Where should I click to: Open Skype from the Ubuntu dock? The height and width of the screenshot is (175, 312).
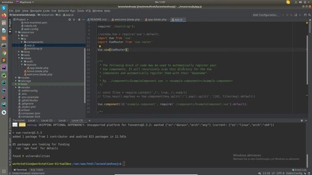[x=4, y=8]
